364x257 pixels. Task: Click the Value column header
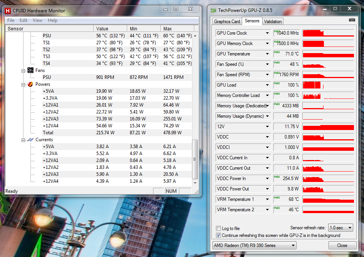pos(110,29)
